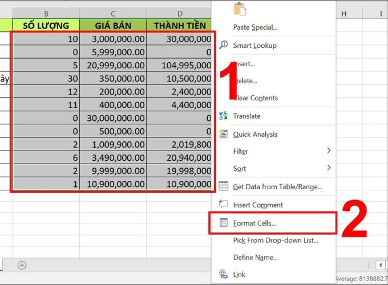Click quantity cell showing 30

tap(46, 78)
